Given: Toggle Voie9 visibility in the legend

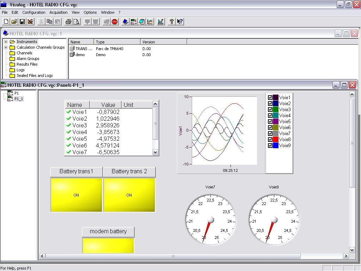Looking at the screenshot, I should tap(271, 145).
